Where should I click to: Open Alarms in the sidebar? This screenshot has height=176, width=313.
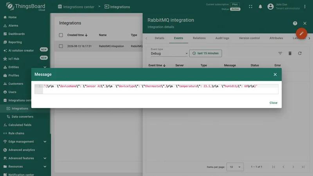click(13, 25)
